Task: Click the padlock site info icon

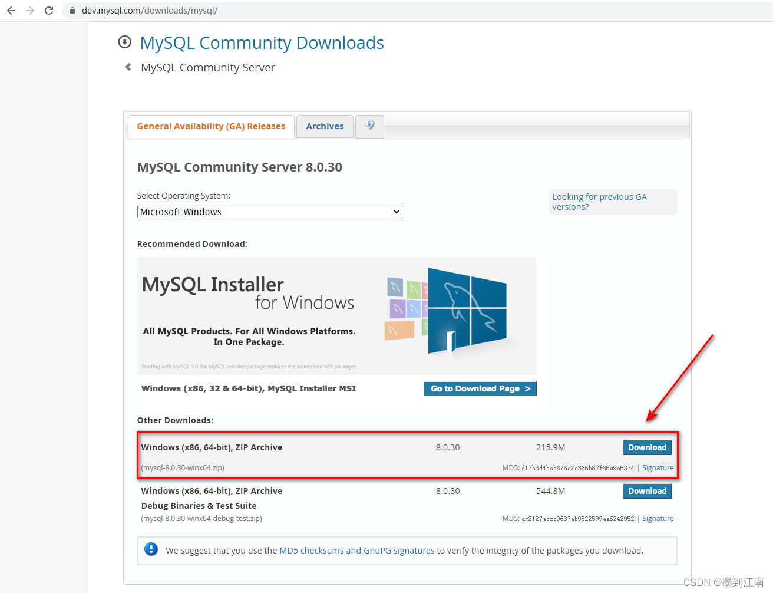Action: pos(72,11)
